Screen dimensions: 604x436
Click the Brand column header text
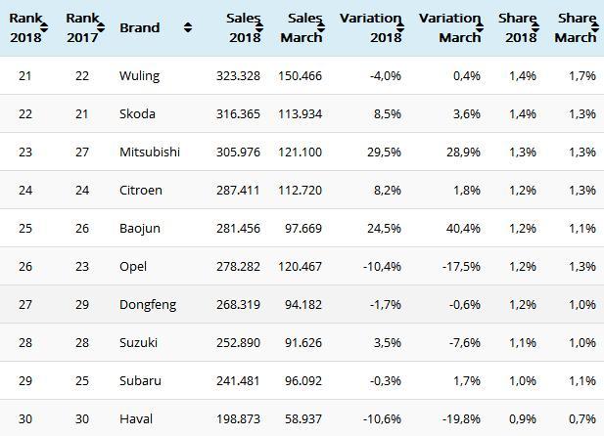[x=140, y=27]
